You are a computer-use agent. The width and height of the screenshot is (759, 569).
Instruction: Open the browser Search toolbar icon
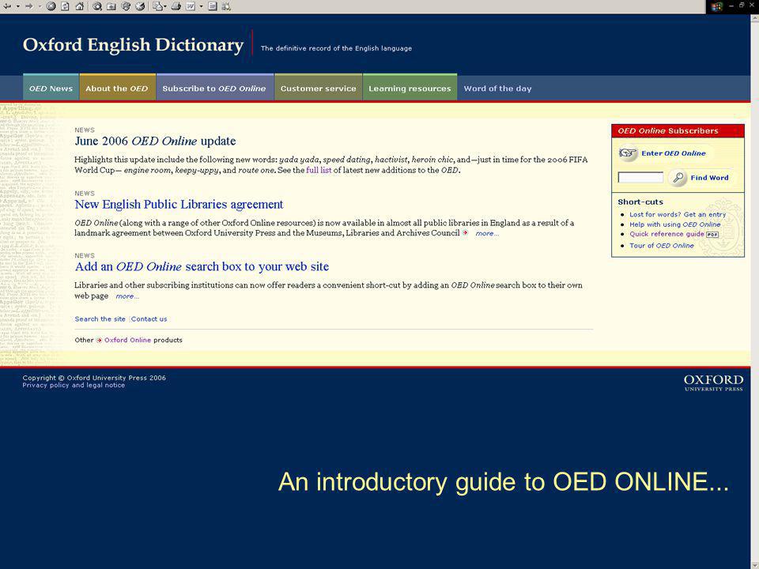point(96,6)
